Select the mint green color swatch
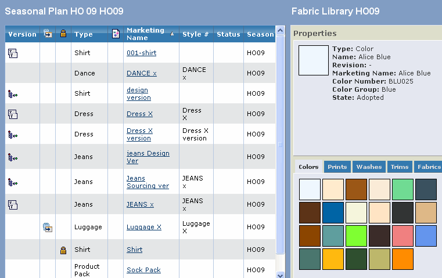The image size is (442, 278). tap(403, 189)
